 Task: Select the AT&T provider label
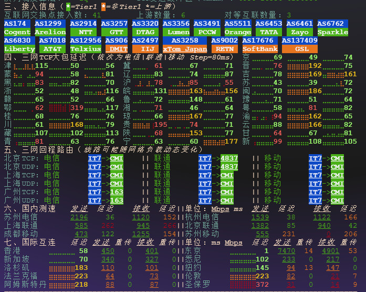[53, 49]
